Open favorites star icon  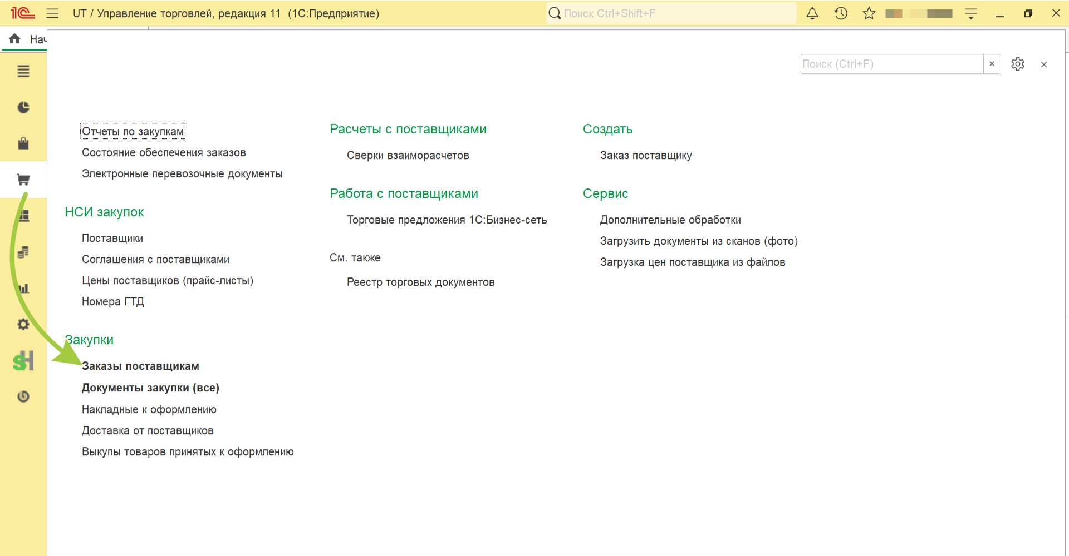tap(869, 13)
